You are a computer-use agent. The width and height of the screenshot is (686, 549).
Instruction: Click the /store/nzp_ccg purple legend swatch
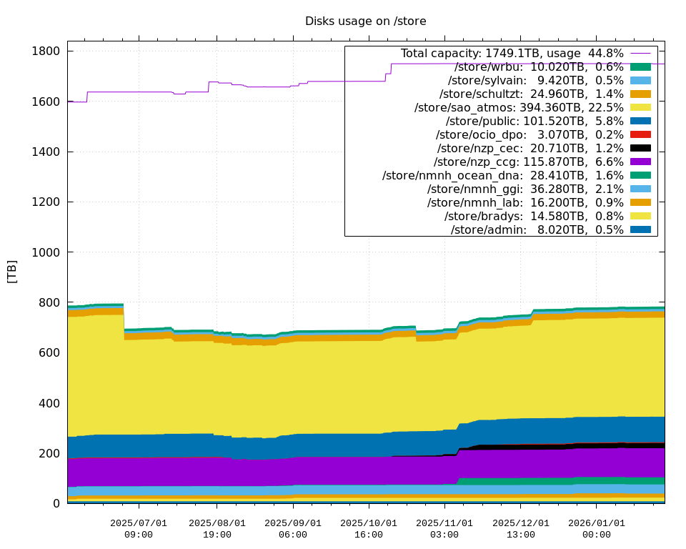[x=640, y=162]
